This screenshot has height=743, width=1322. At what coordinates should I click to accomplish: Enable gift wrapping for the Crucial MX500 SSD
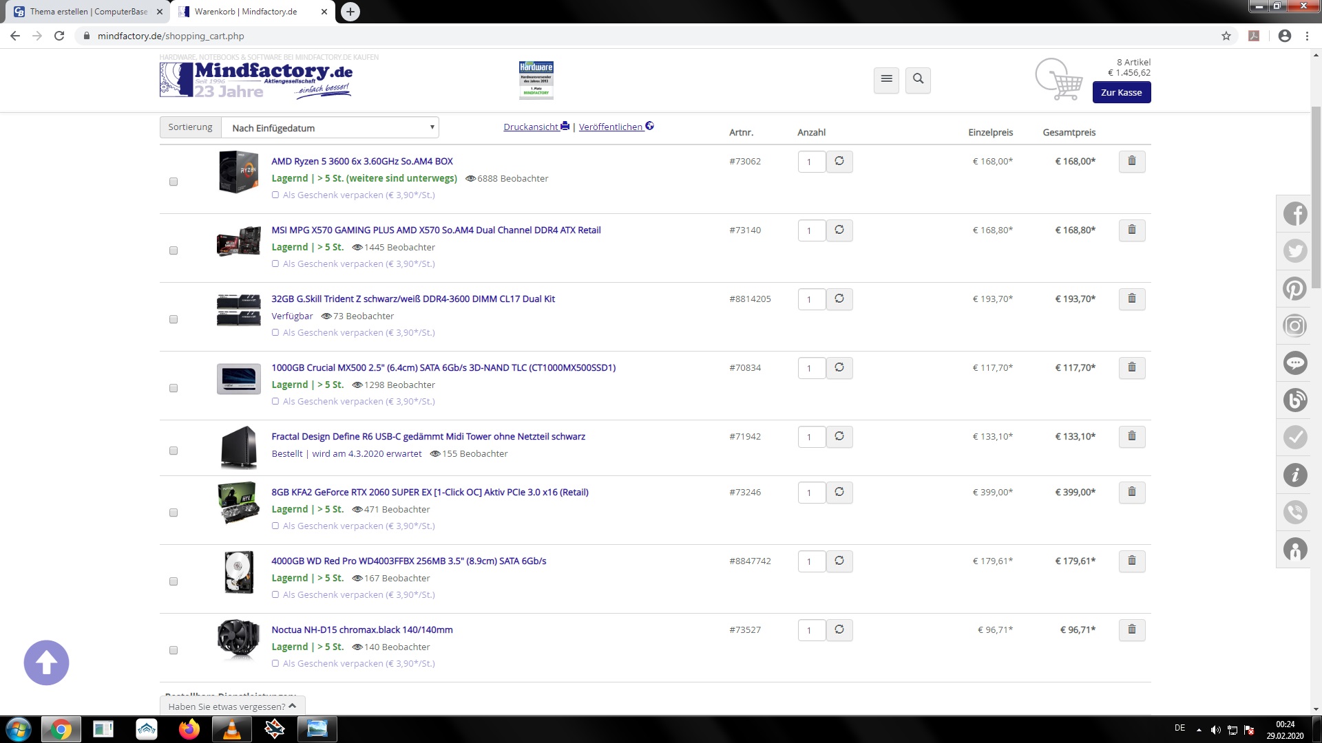tap(275, 401)
